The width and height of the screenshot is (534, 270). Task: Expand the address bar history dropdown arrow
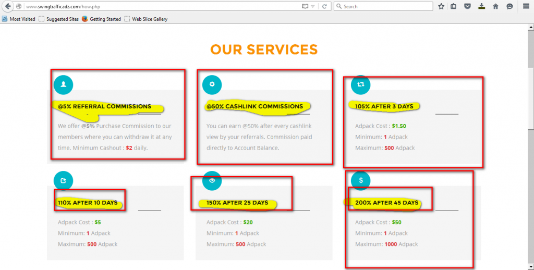pyautogui.click(x=313, y=7)
